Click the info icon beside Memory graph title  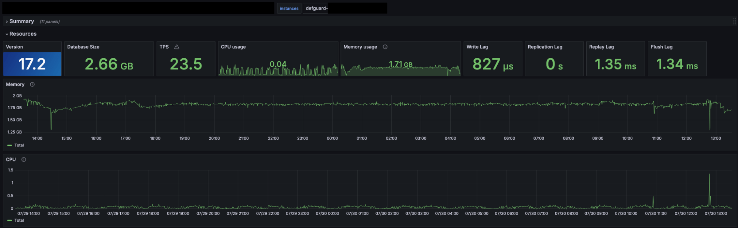[x=32, y=84]
